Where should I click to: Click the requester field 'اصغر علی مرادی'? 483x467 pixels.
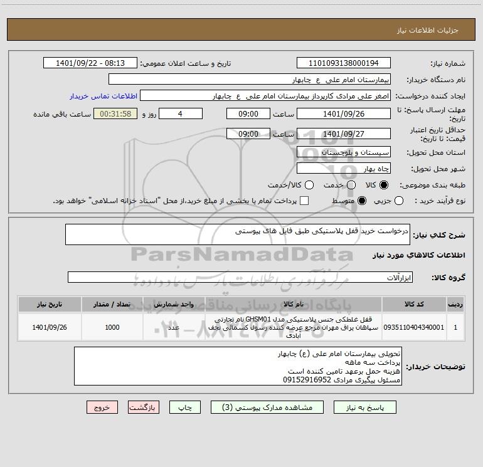click(x=265, y=95)
